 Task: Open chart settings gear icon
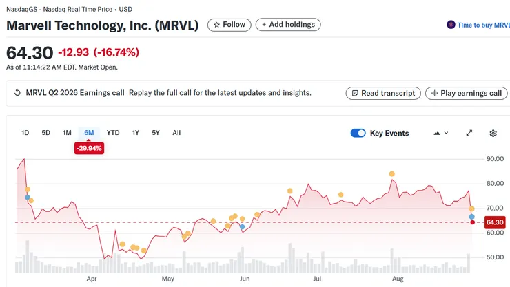tap(493, 133)
